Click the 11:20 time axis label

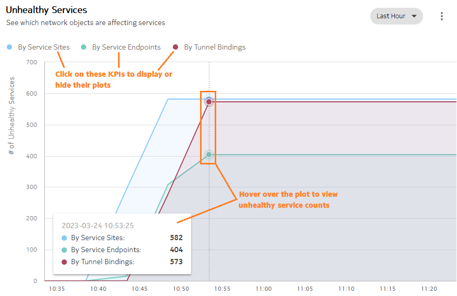coord(429,289)
